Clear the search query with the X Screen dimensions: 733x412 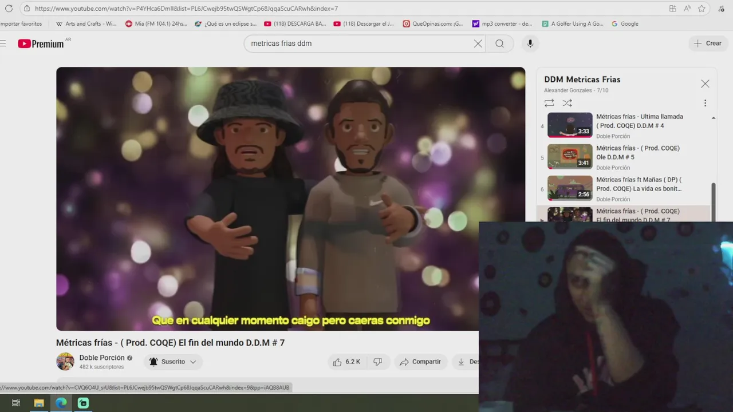tap(478, 43)
